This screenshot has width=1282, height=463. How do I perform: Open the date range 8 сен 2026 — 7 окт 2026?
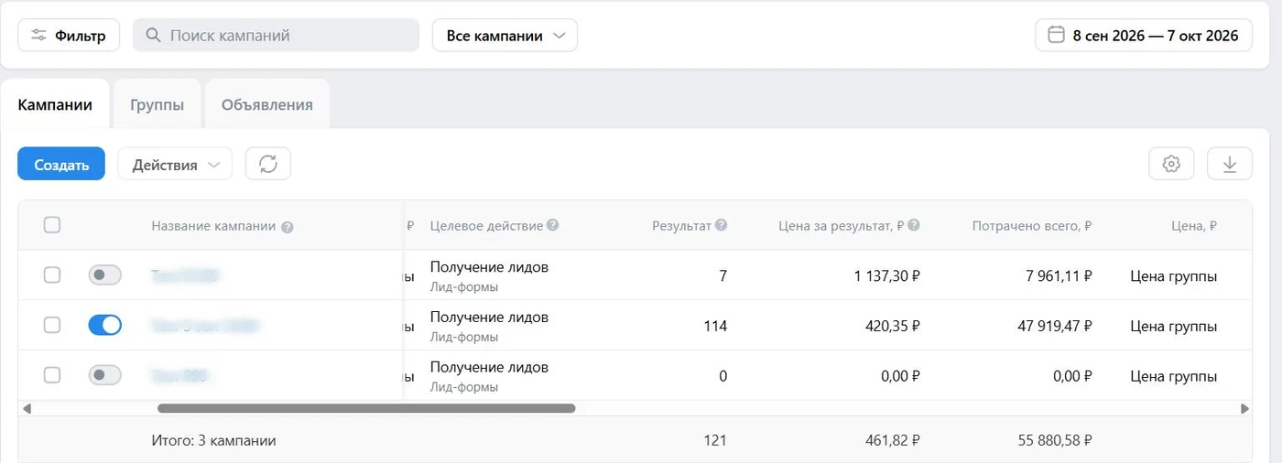point(1144,36)
